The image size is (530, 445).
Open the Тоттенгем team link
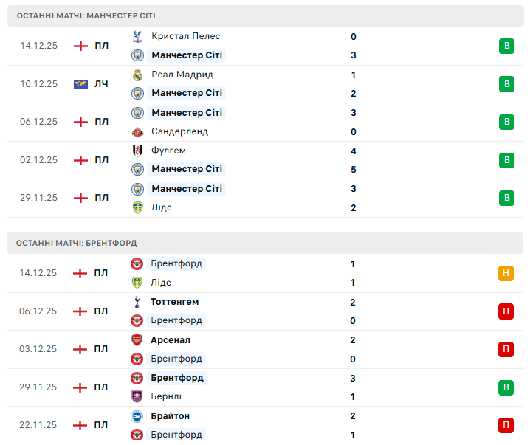174,302
